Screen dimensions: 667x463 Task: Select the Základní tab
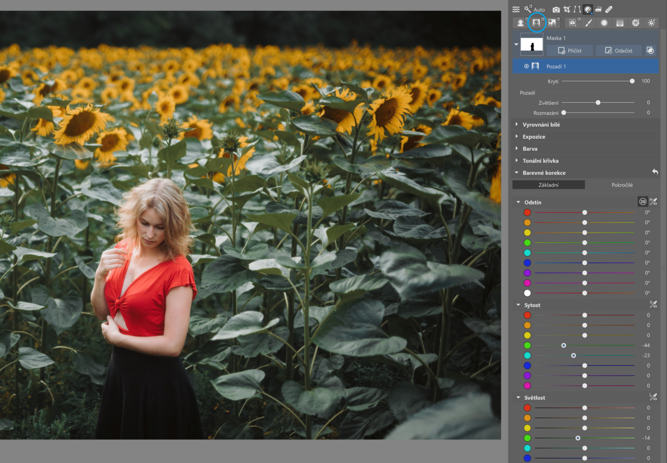pyautogui.click(x=549, y=185)
